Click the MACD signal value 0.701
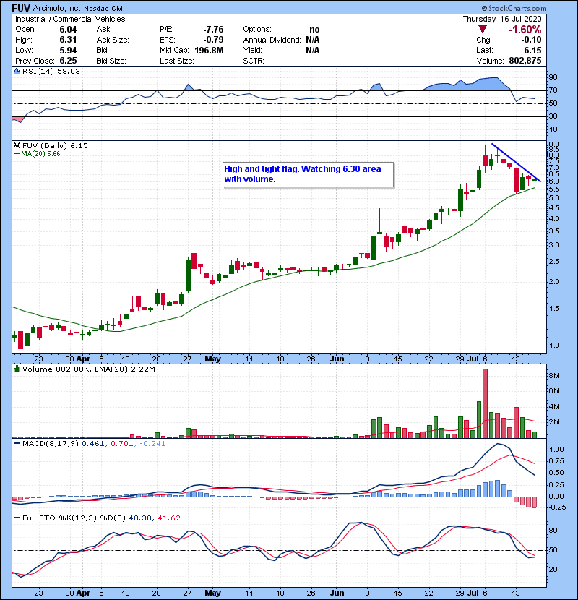 coord(121,444)
